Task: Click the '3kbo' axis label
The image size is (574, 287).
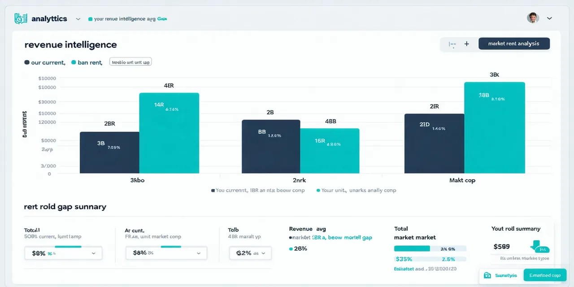Action: click(x=137, y=180)
